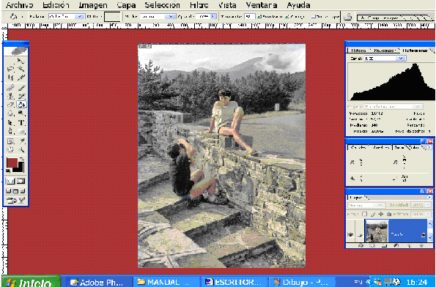
Task: Click the Fondo layer thumbnail
Action: 377,231
